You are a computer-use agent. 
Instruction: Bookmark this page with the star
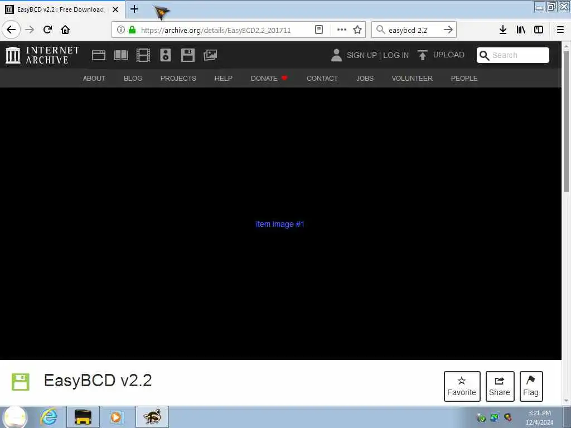[x=357, y=30]
